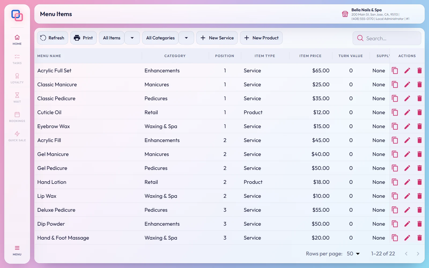This screenshot has width=429, height=268.
Task: Edit the Hand & Foot Massage item
Action: pos(407,238)
